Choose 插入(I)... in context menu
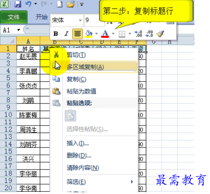The width and height of the screenshot is (210, 194). tap(94, 143)
